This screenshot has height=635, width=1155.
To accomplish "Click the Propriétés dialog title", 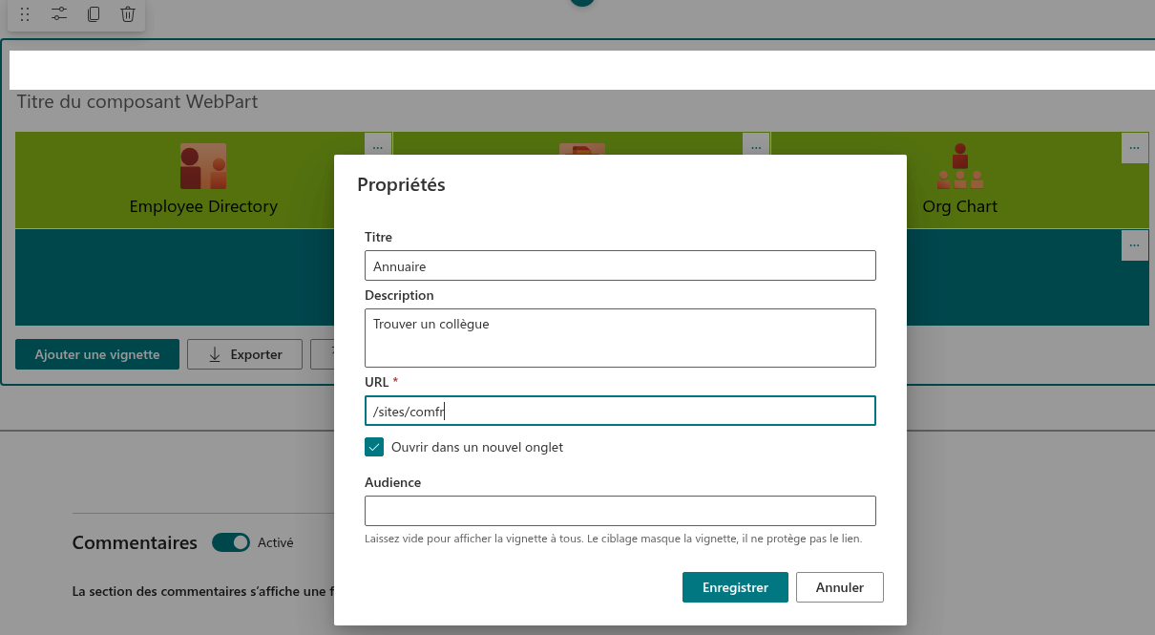I will click(x=401, y=185).
